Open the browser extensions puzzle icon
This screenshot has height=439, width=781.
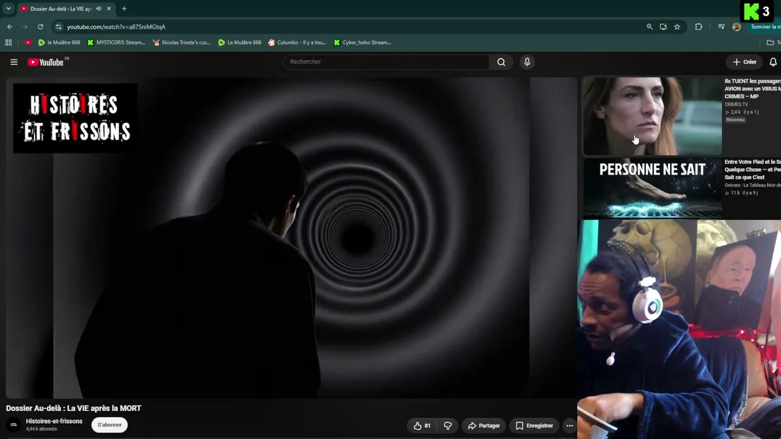click(699, 27)
